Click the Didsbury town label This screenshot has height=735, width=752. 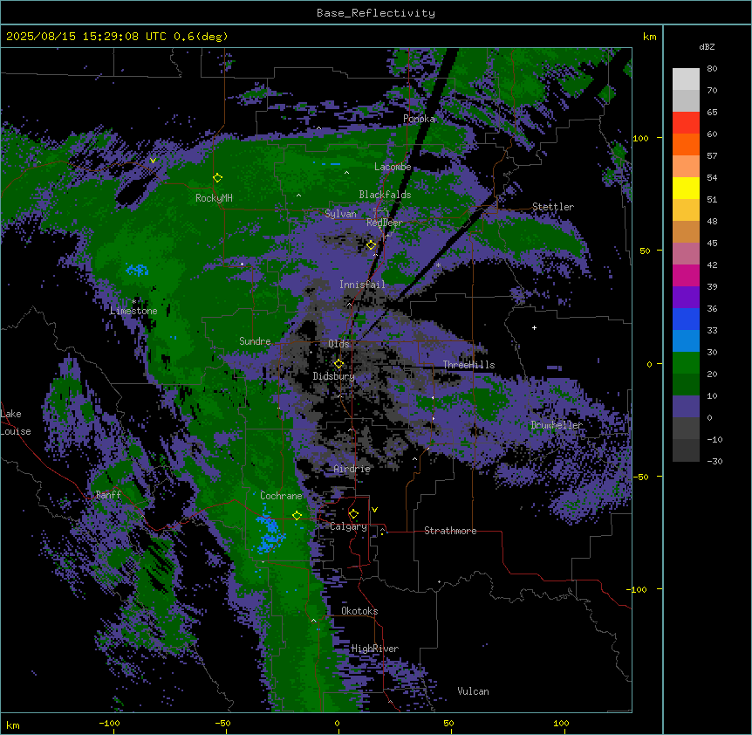334,376
